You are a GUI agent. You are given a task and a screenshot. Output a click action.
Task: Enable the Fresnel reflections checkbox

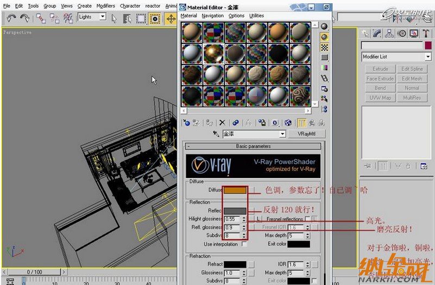tap(307, 219)
